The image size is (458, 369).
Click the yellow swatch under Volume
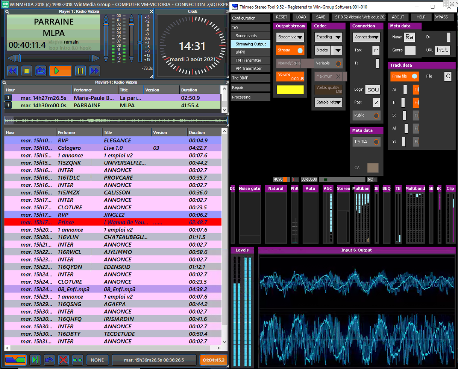pyautogui.click(x=290, y=90)
